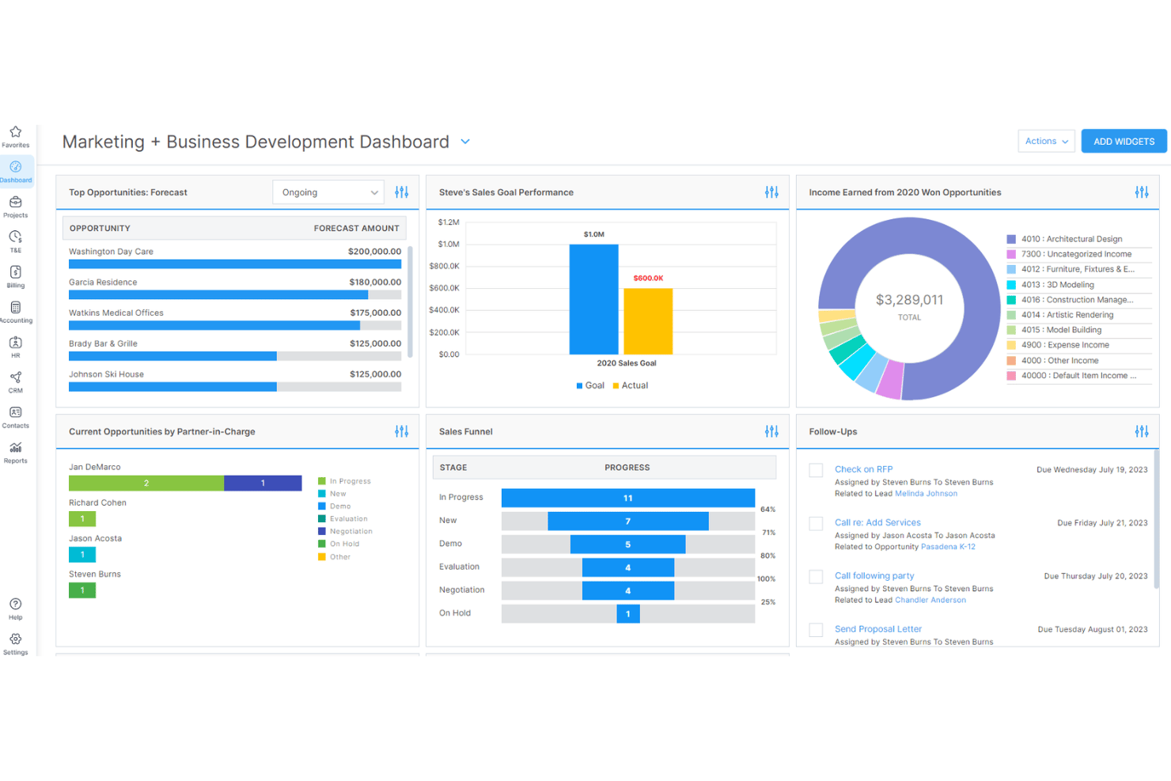This screenshot has height=781, width=1171.
Task: Expand the dashboard title chevron
Action: click(465, 142)
